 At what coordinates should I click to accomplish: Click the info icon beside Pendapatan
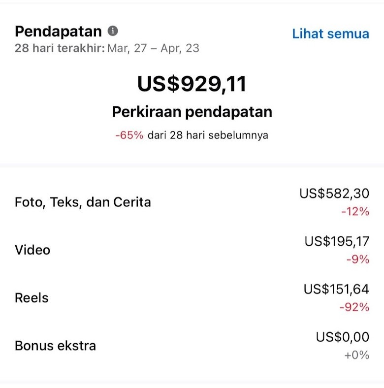coord(113,31)
